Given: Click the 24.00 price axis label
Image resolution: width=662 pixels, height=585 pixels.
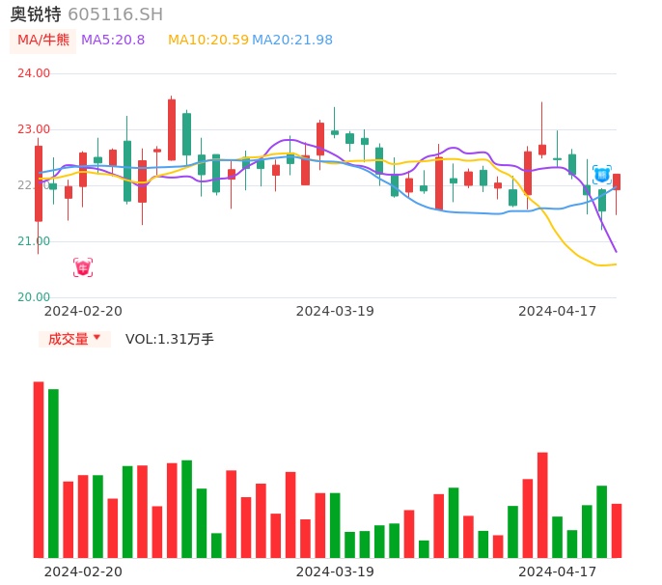Looking at the screenshot, I should [34, 73].
